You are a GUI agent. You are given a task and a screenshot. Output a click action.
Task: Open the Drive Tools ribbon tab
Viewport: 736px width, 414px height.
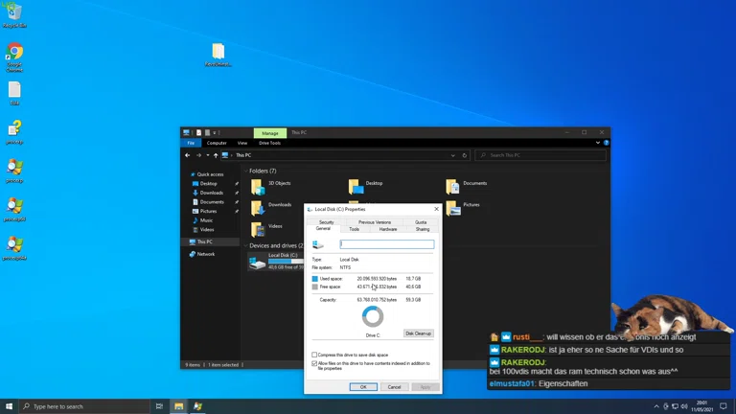coord(270,143)
